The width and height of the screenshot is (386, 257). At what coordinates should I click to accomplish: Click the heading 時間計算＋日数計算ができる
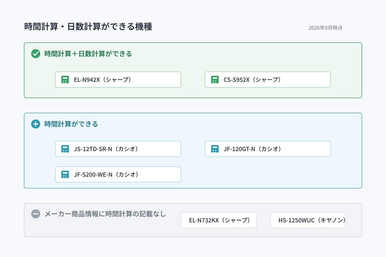click(88, 54)
